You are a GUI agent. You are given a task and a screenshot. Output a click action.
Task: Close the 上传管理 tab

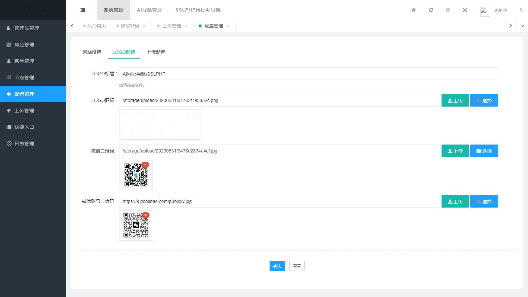point(186,26)
